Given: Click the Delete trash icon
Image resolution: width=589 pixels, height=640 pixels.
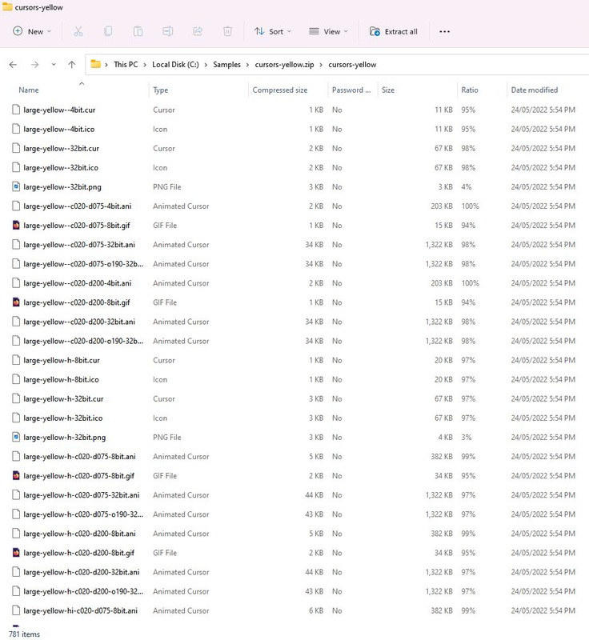Looking at the screenshot, I should [228, 31].
